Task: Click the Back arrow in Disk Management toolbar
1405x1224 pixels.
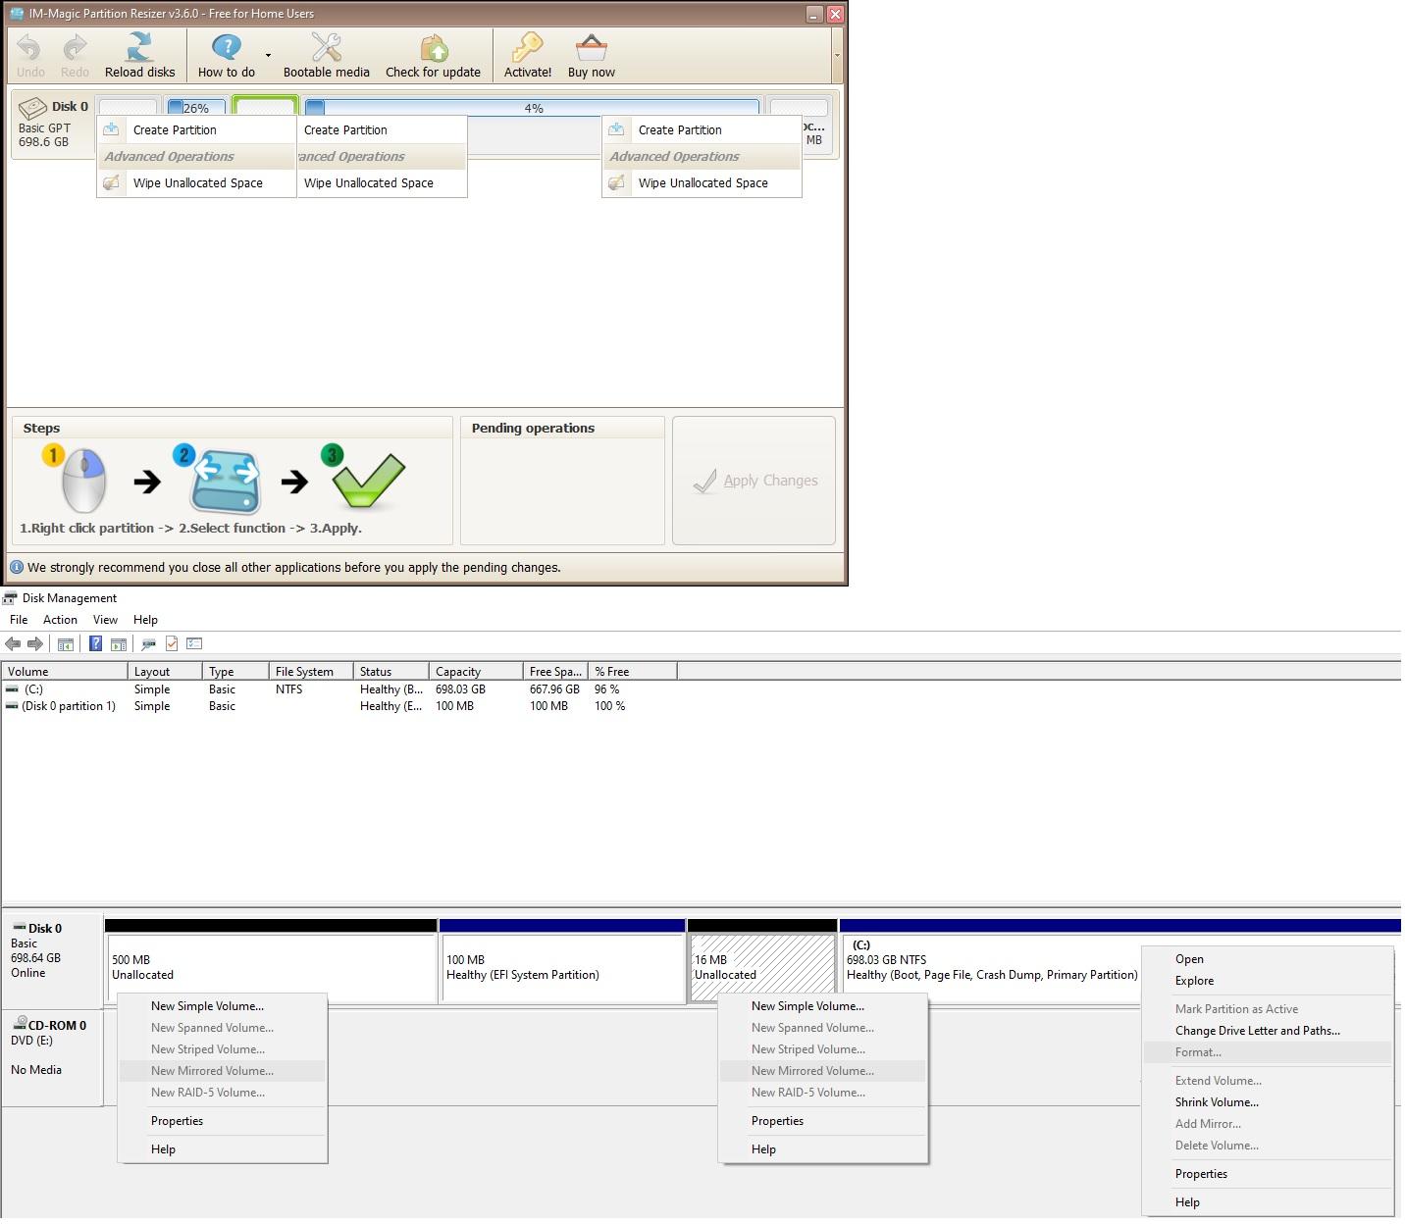Action: 13,643
